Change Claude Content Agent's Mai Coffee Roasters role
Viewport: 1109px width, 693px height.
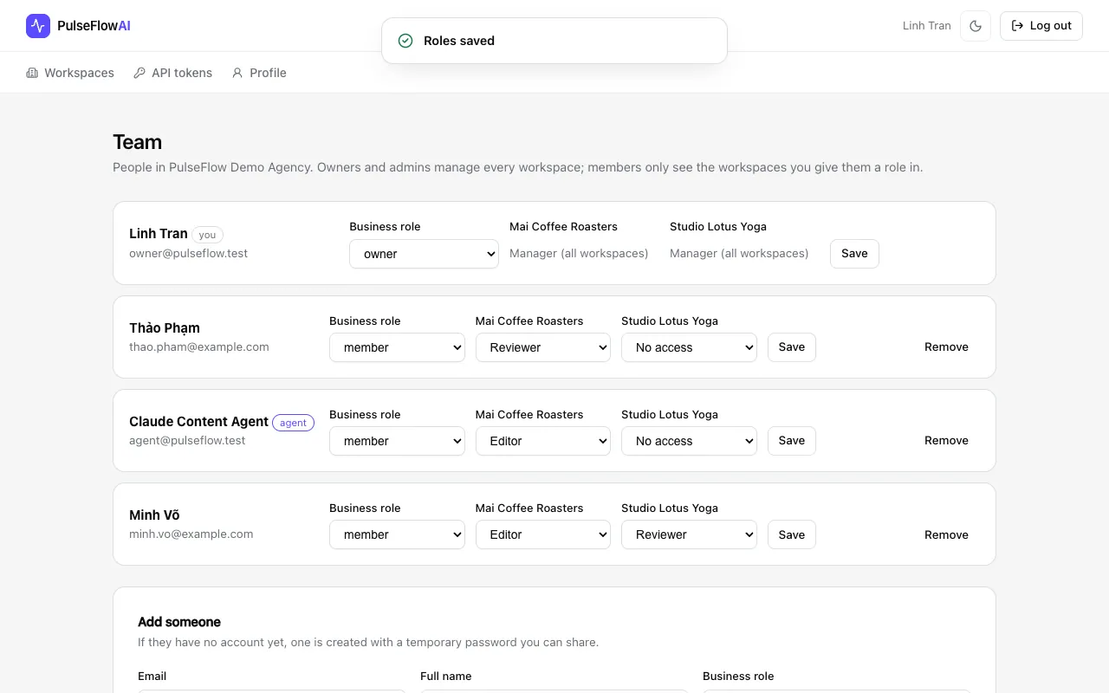tap(543, 441)
